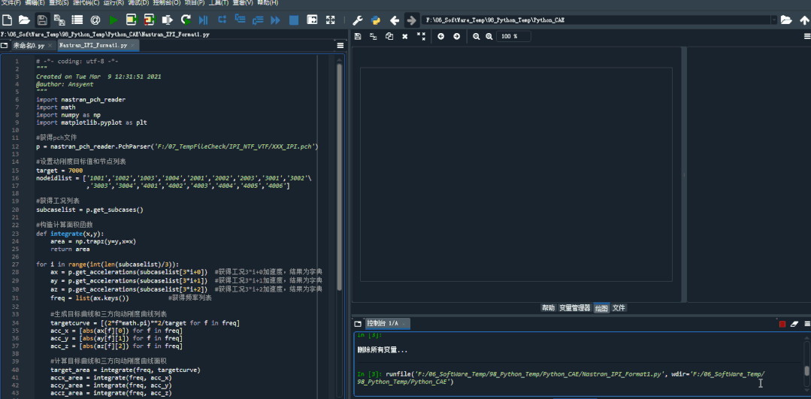The width and height of the screenshot is (811, 399).
Task: Stop debugging with the blue square
Action: coord(293,20)
